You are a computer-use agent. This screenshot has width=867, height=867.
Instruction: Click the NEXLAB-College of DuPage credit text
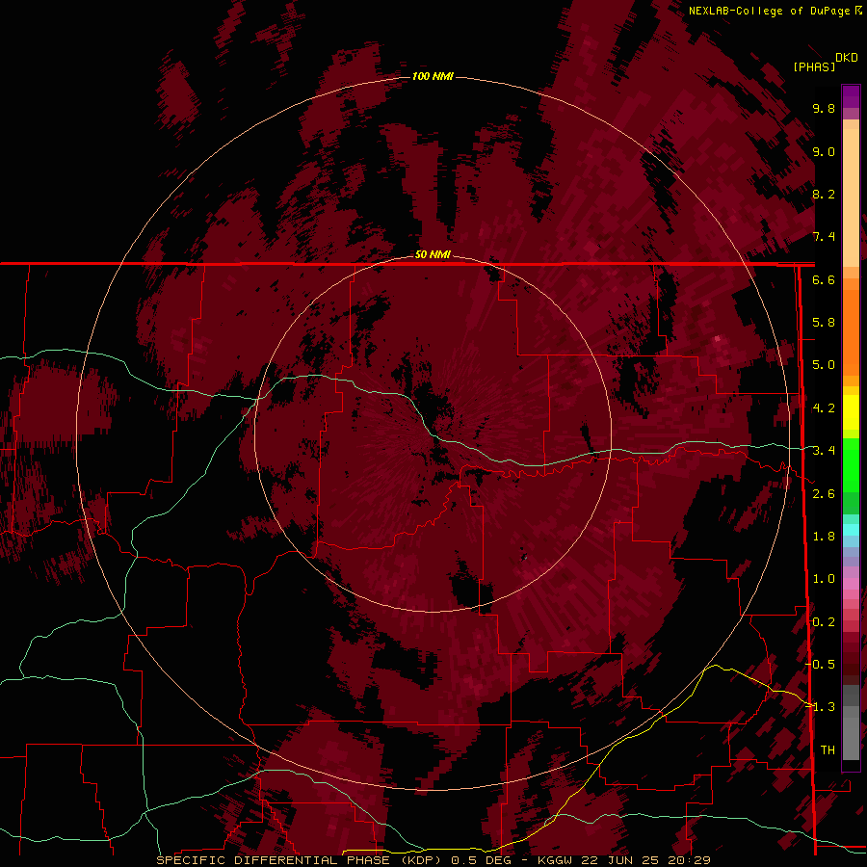point(769,11)
